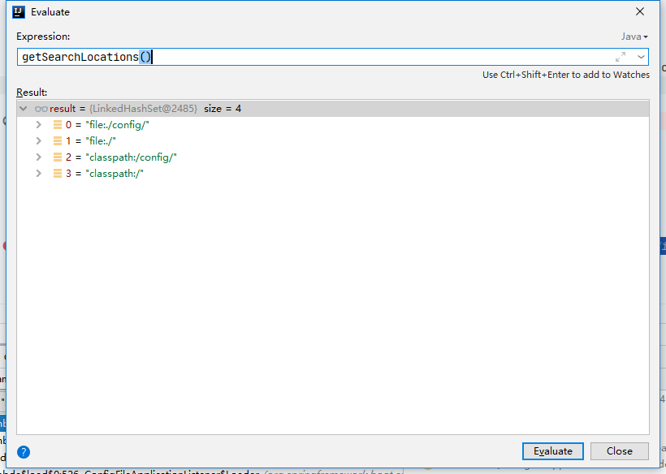Click the IntelliJ logo in the title bar
666x474 pixels.
pos(19,12)
